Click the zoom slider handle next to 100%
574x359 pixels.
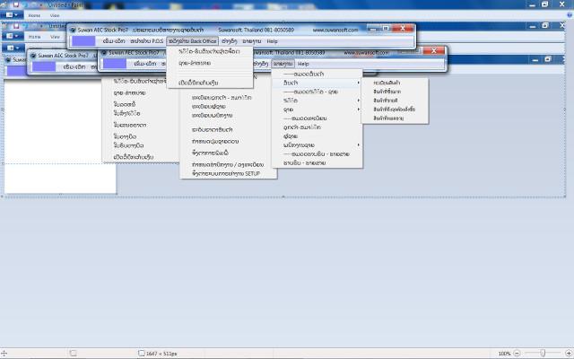tap(543, 353)
